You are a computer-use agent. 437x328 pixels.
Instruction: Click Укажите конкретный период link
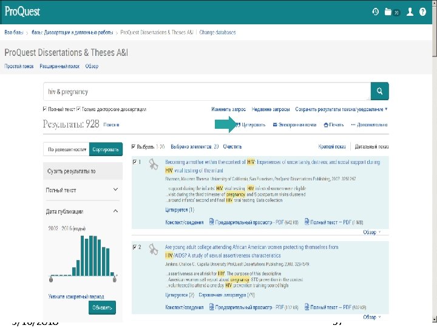point(76,296)
